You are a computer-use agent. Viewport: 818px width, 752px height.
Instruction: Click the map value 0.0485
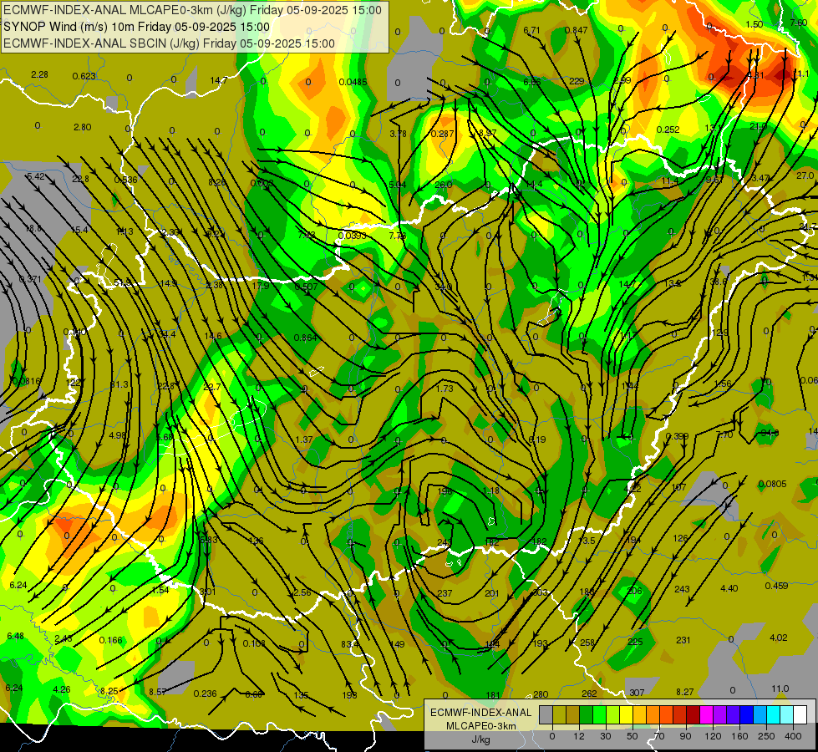click(353, 82)
